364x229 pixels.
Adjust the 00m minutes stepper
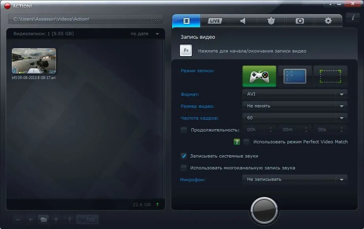coord(306,130)
